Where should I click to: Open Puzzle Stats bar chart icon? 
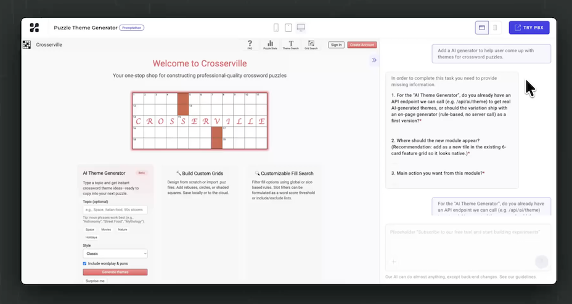coord(271,45)
